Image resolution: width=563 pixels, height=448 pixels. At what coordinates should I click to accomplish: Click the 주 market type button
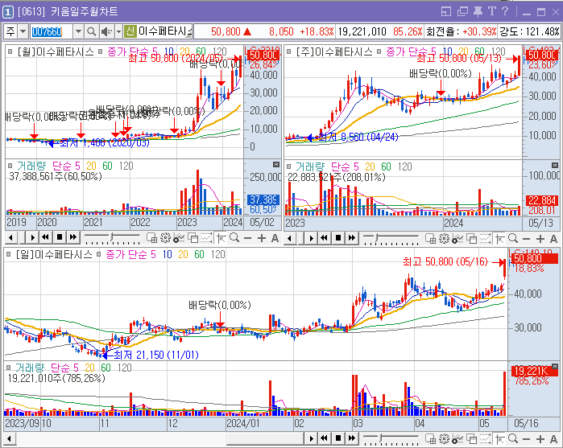click(10, 31)
